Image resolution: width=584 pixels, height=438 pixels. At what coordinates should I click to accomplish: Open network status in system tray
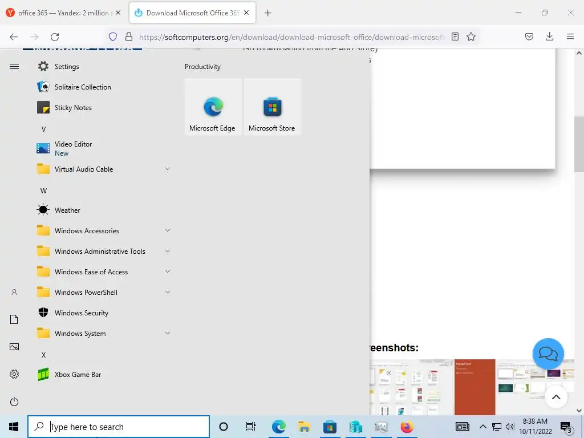497,427
